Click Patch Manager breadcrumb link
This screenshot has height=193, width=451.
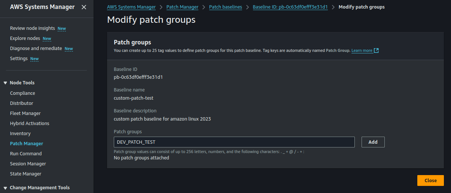point(182,7)
